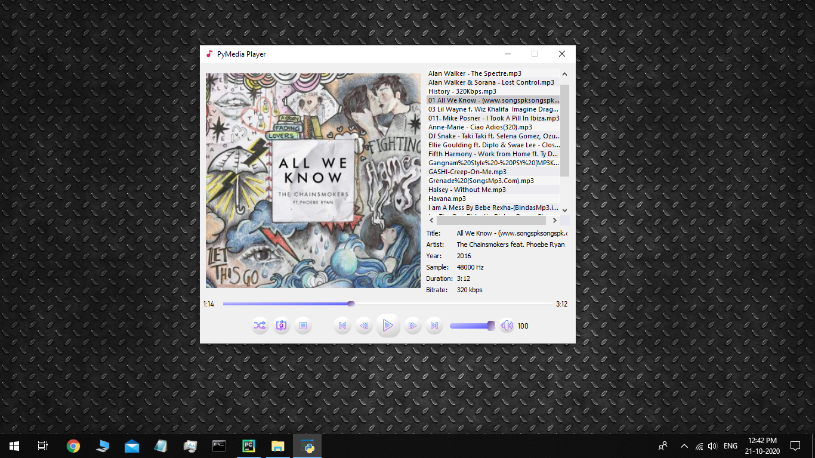Minimize the PyMedia Player window

click(x=508, y=54)
